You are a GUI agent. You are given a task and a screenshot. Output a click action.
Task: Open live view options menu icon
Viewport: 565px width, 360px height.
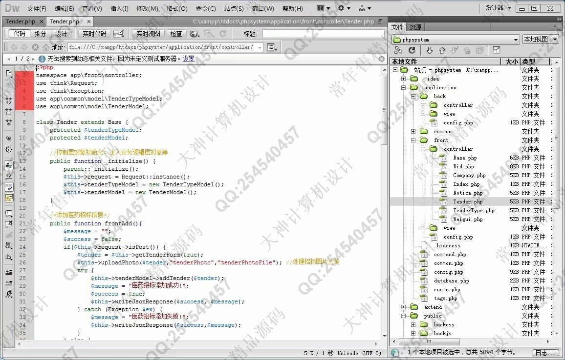pos(272,47)
